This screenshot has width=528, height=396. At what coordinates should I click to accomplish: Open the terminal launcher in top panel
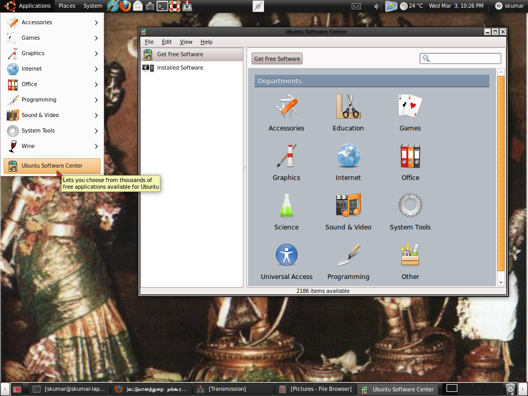tap(162, 6)
